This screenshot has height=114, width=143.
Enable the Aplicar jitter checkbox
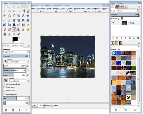[x=4, y=87]
